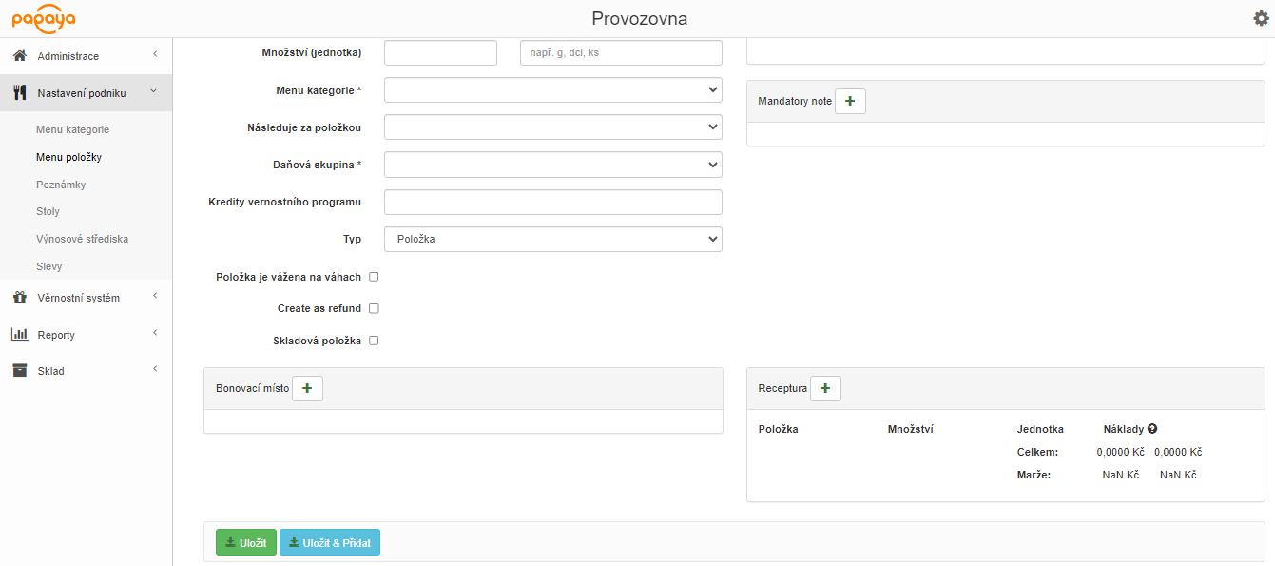Image resolution: width=1275 pixels, height=566 pixels.
Task: Click the Věrnostní systém gift icon
Action: 19,298
